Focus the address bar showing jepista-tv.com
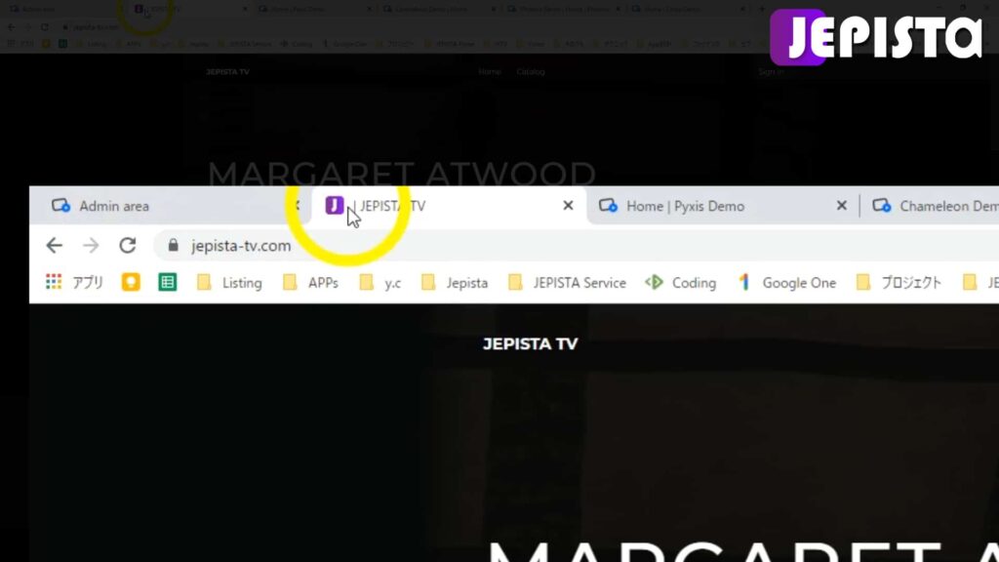The width and height of the screenshot is (999, 562). pos(574,245)
